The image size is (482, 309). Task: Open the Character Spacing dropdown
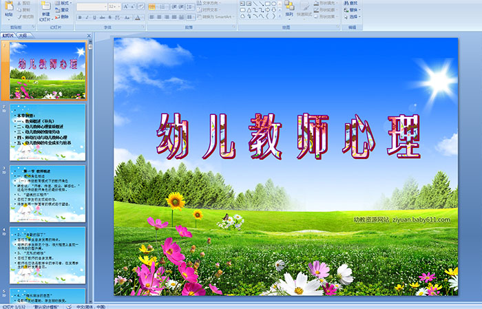(118, 17)
